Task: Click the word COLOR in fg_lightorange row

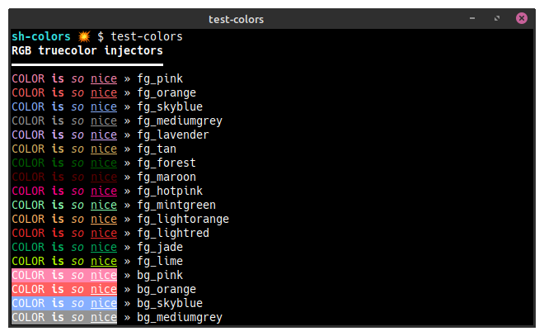Action: click(x=28, y=219)
